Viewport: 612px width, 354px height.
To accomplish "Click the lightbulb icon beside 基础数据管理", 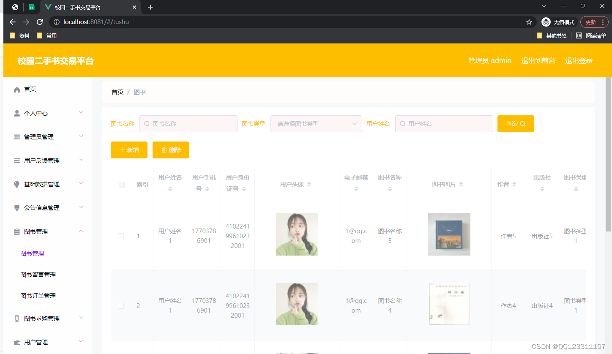I will click(17, 184).
